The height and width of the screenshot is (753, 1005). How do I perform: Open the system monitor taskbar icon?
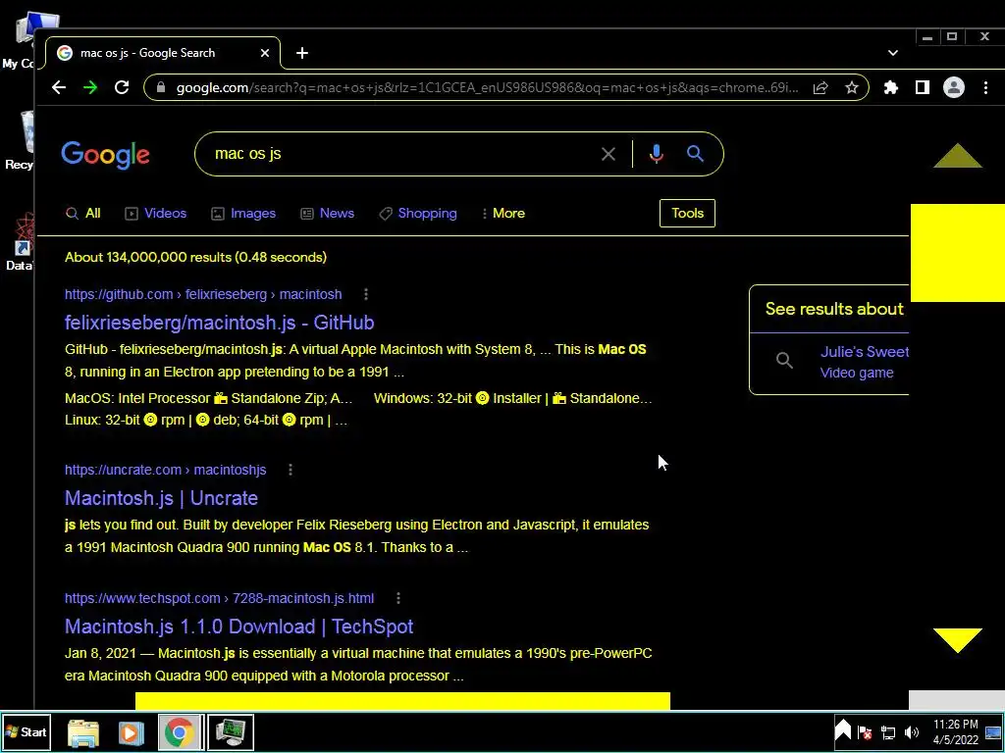[230, 732]
